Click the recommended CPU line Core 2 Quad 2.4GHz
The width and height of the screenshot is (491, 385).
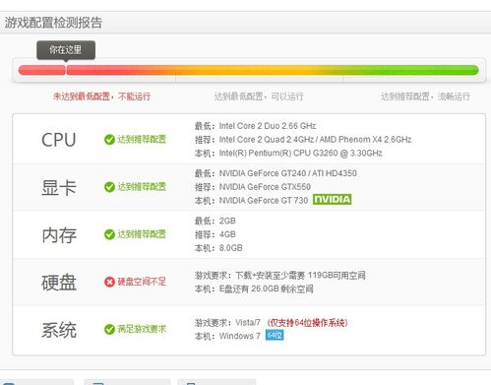(303, 140)
